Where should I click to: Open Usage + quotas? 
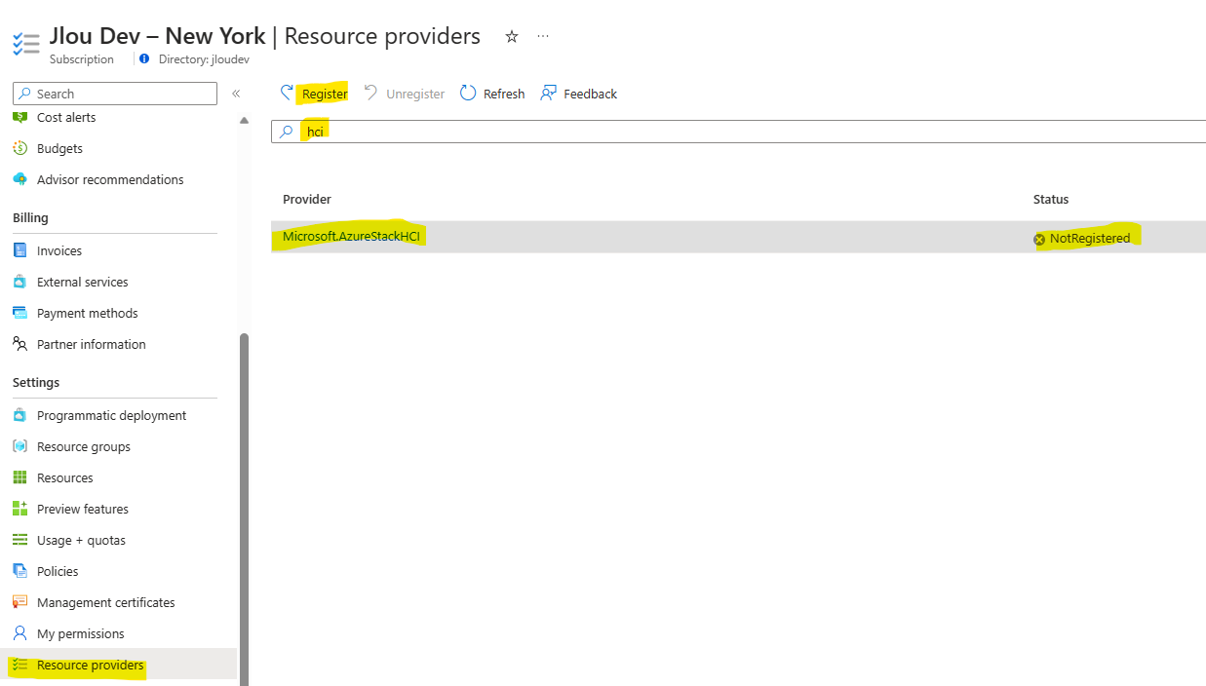pyautogui.click(x=82, y=540)
